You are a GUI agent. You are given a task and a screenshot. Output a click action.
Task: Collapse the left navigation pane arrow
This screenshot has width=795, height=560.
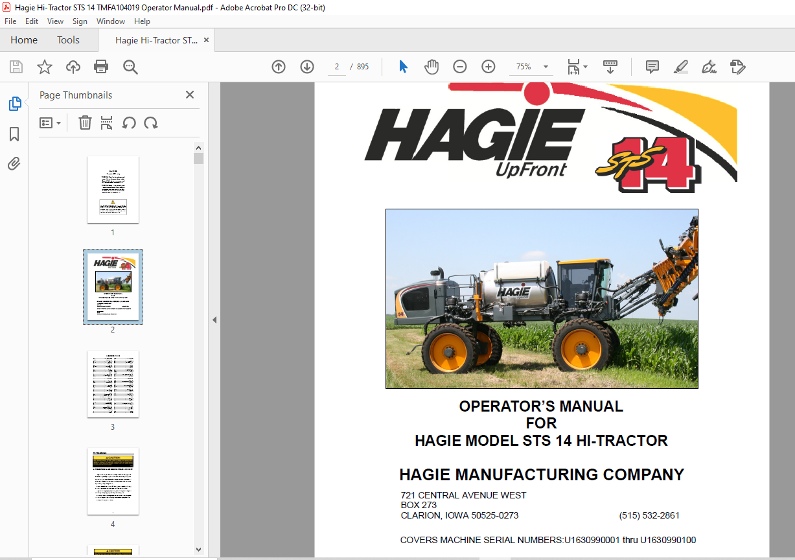point(214,320)
